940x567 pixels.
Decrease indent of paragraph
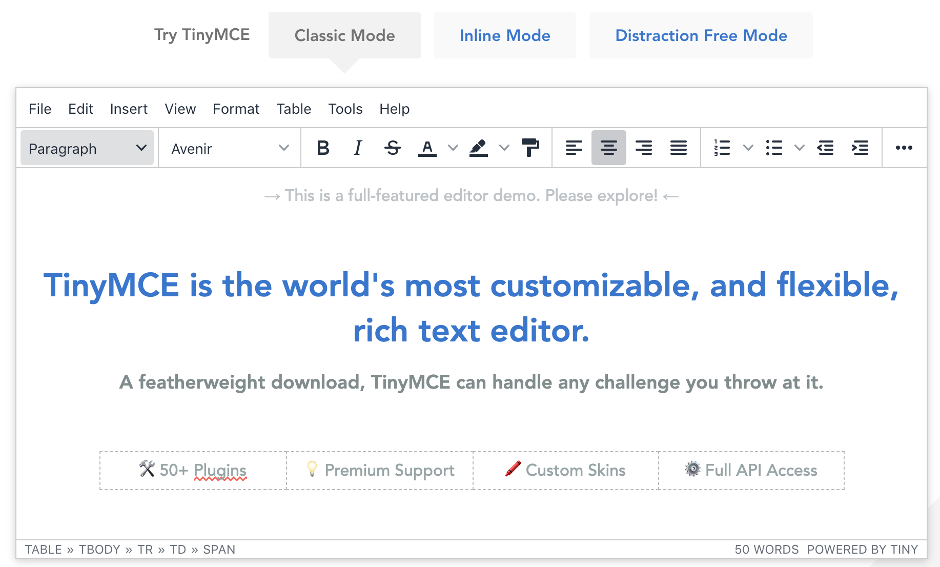point(825,148)
